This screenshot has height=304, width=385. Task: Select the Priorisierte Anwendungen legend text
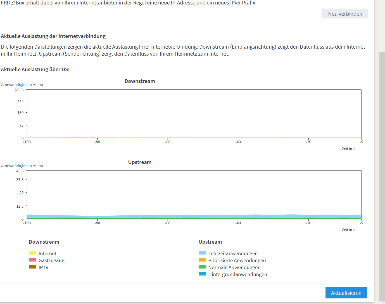[237, 260]
